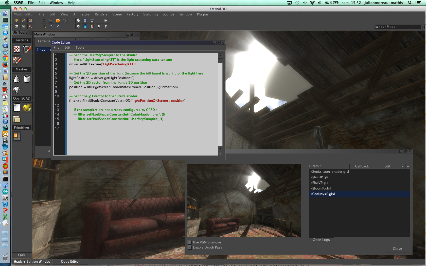Screen dimensions: 426x266
Task: Open the Factory menu
Action: pos(132,14)
